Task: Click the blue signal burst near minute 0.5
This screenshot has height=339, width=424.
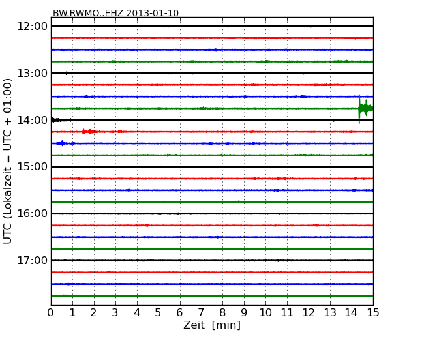Action: tap(63, 143)
